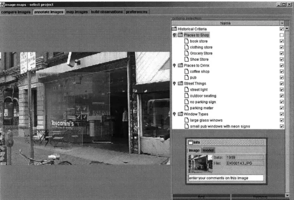Switch to the model tab in info panel
Screen dimensions: 294x200
click(208, 151)
